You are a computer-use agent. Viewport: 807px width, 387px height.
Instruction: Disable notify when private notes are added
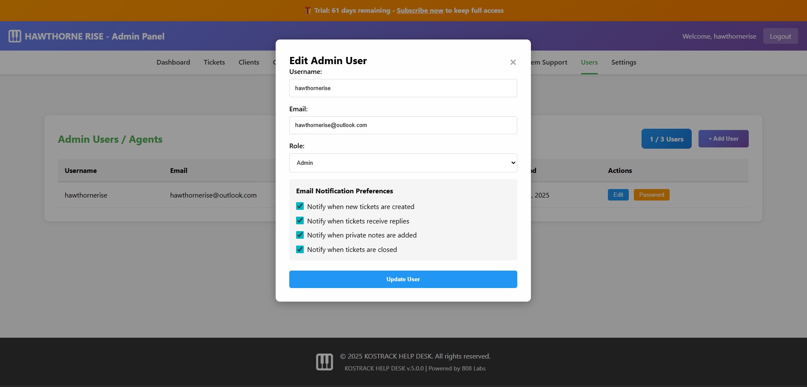pyautogui.click(x=300, y=235)
